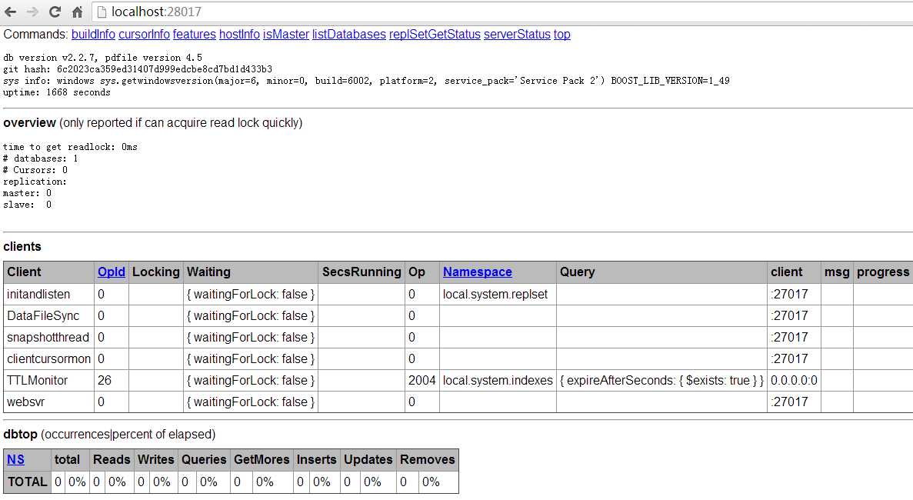Image resolution: width=913 pixels, height=500 pixels.
Task: Select the websvr client cell
Action: (49, 402)
